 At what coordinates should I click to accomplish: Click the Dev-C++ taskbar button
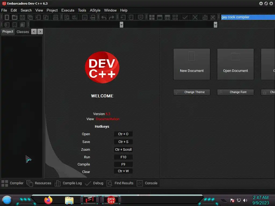(x=111, y=200)
